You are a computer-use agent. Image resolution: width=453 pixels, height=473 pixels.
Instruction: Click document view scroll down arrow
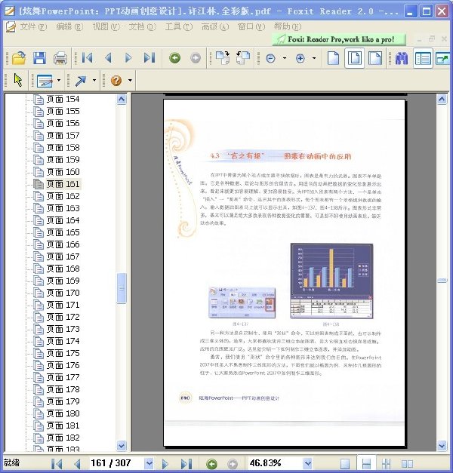(442, 446)
